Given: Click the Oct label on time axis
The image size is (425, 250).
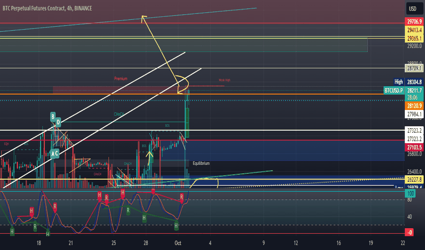Looking at the screenshot, I should 178,243.
